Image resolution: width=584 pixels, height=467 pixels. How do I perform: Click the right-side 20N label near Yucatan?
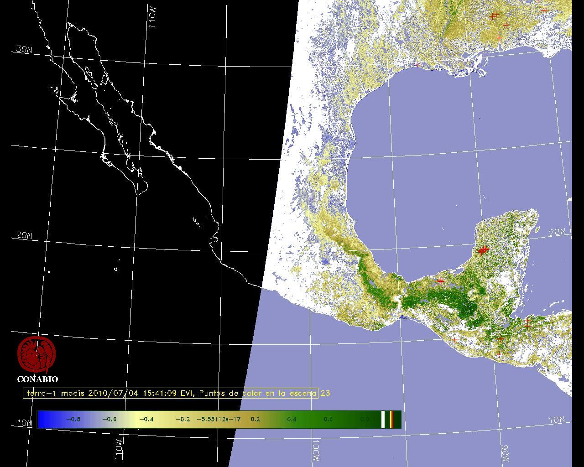point(557,232)
